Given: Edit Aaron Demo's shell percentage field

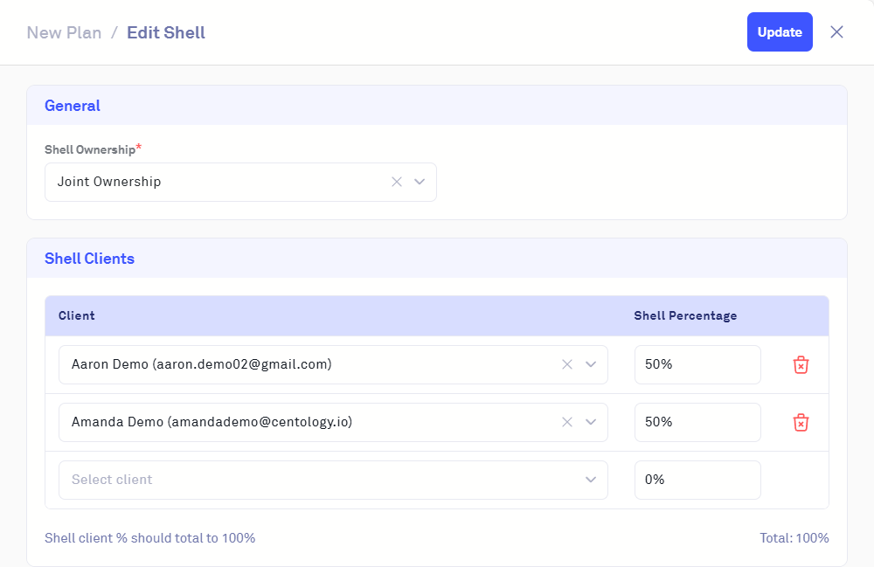Looking at the screenshot, I should point(697,364).
